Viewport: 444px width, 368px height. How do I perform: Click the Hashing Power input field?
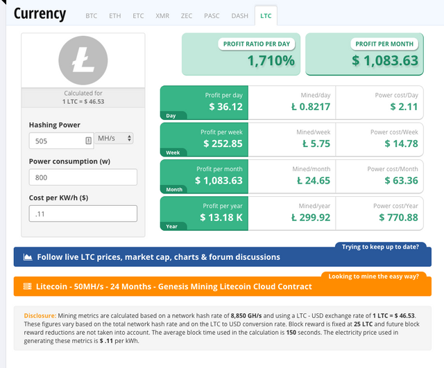(62, 141)
